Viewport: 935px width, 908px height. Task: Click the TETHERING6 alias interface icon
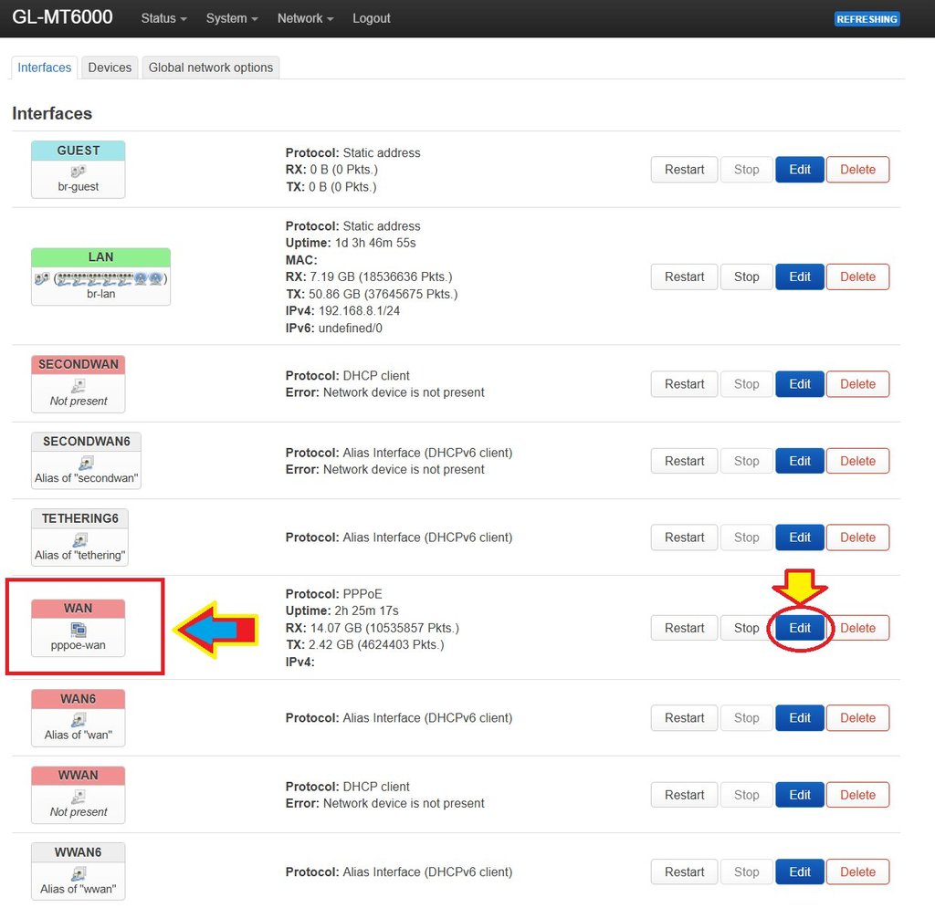click(79, 539)
